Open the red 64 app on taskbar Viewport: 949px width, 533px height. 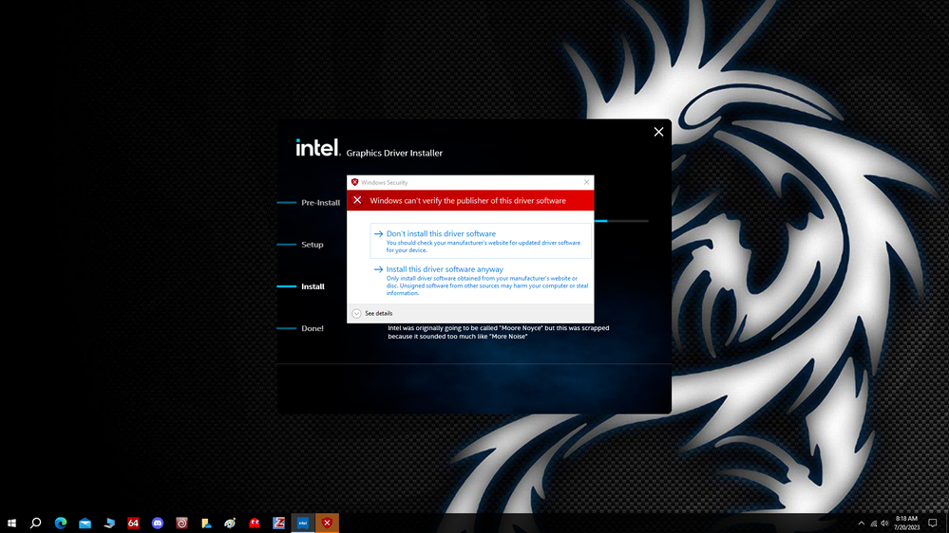133,523
